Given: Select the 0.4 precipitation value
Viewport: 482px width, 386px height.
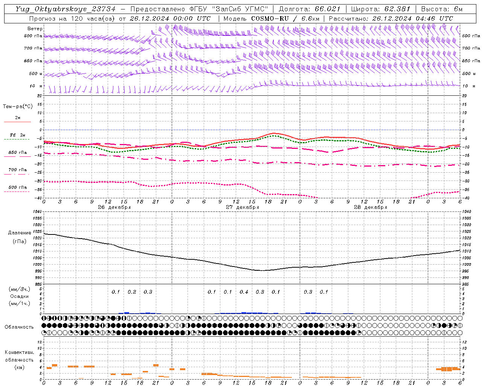Looking at the screenshot, I should (244, 292).
